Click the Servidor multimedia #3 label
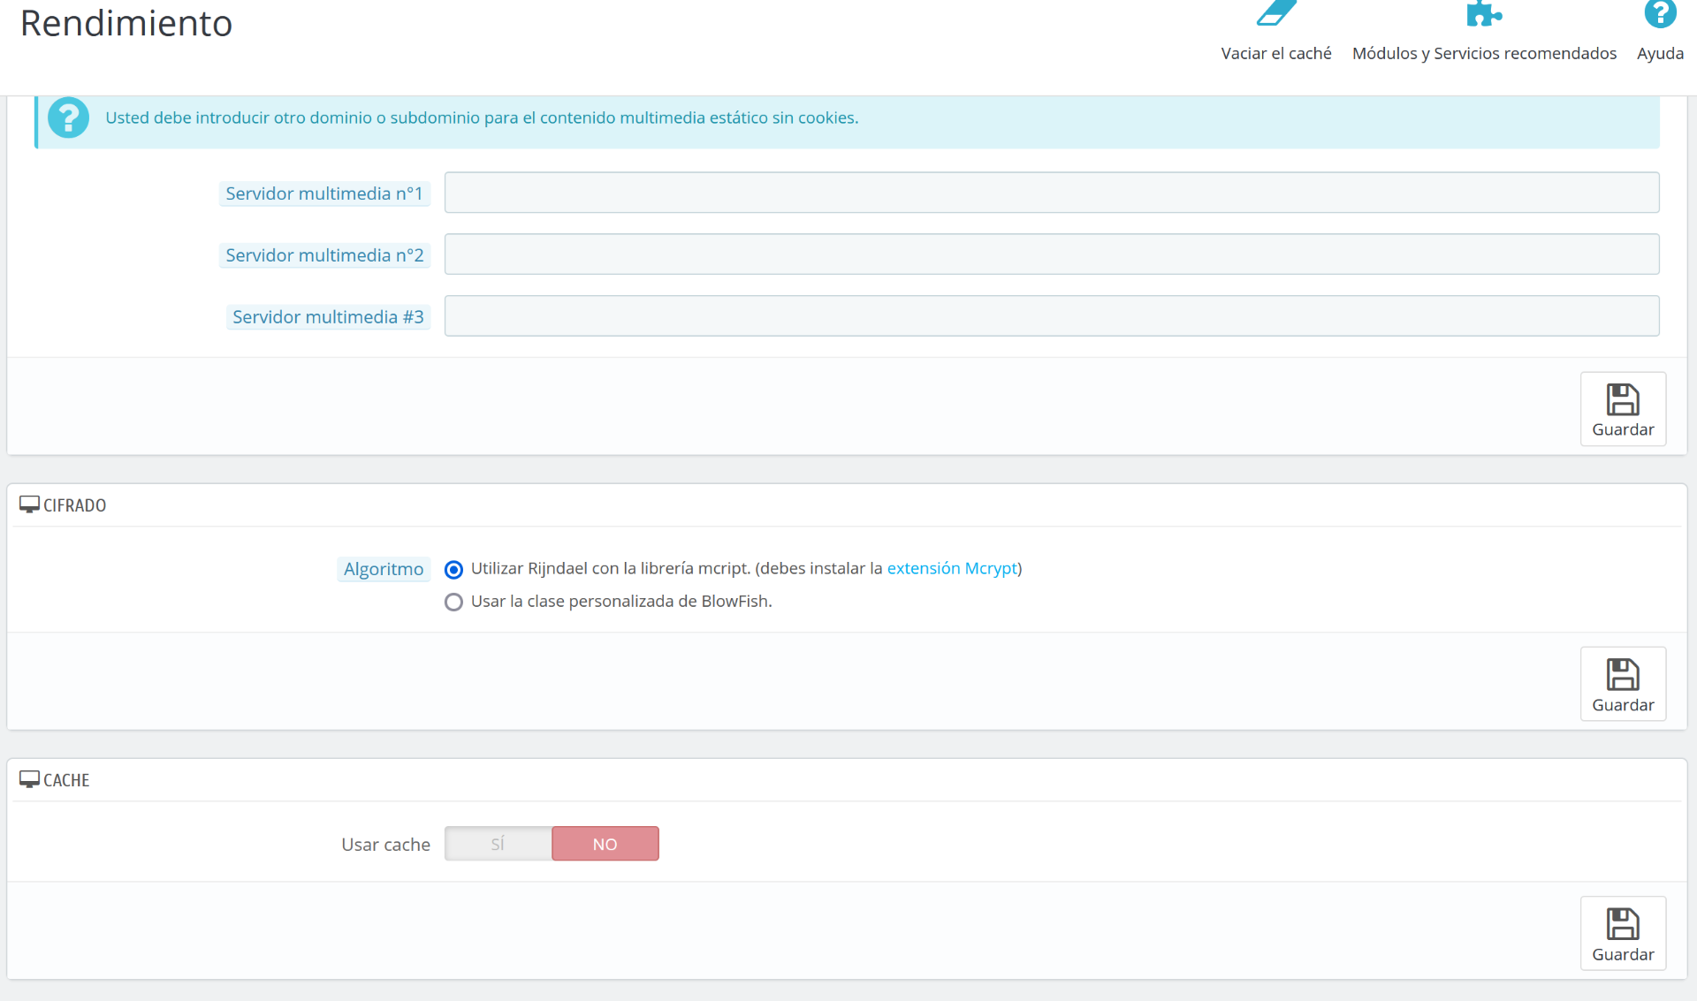This screenshot has width=1697, height=1001. (x=328, y=317)
